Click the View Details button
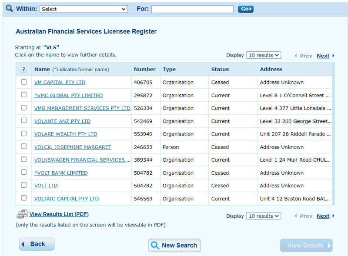348x256 pixels. click(x=307, y=246)
